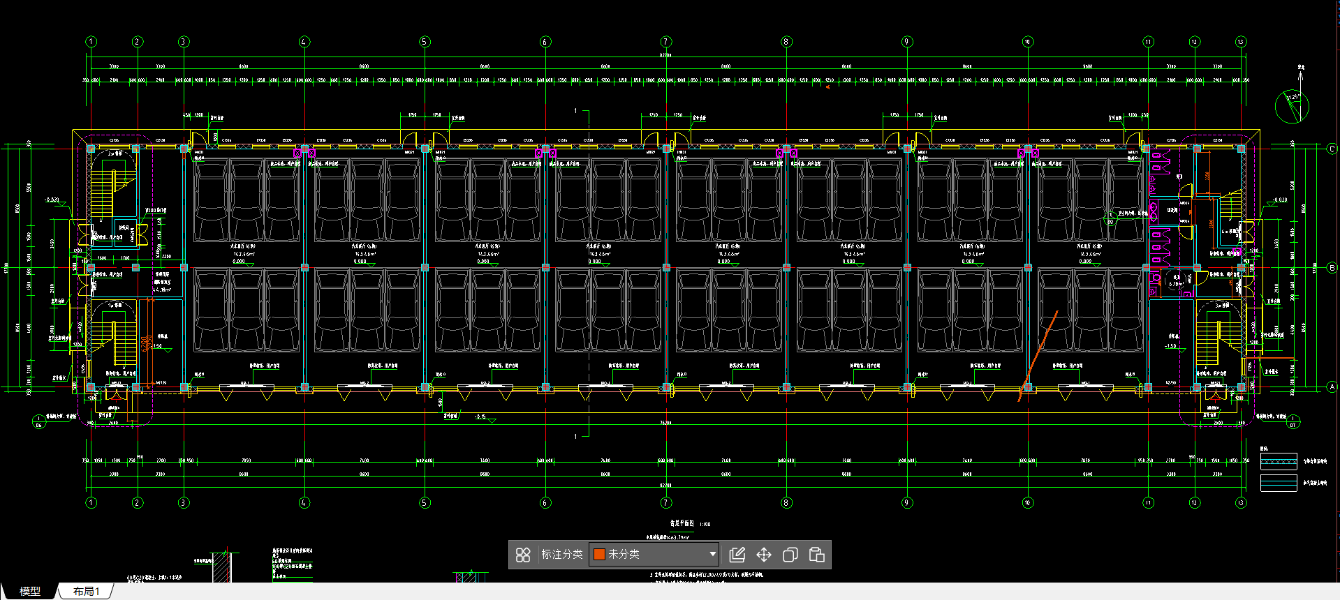The width and height of the screenshot is (1340, 600).
Task: Click the orange swatch next to 未分类
Action: coord(599,554)
